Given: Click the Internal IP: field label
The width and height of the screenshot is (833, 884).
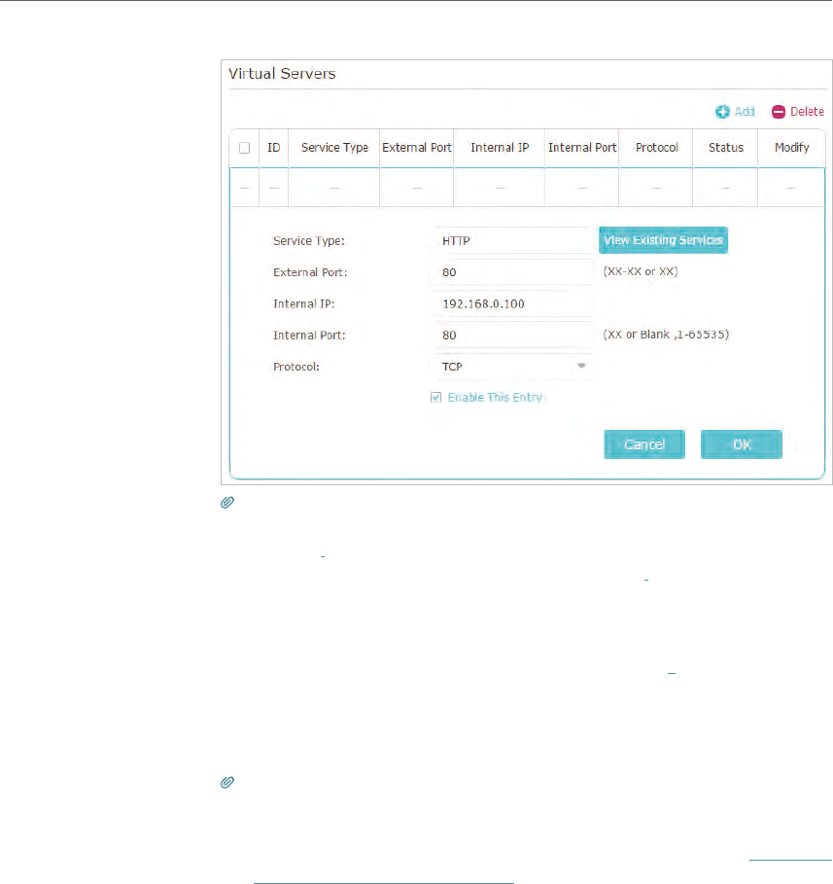Looking at the screenshot, I should point(304,303).
